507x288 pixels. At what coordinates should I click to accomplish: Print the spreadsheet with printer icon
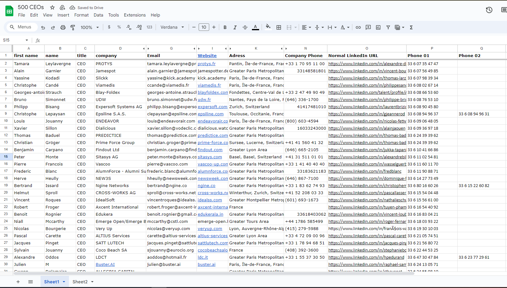63,27
